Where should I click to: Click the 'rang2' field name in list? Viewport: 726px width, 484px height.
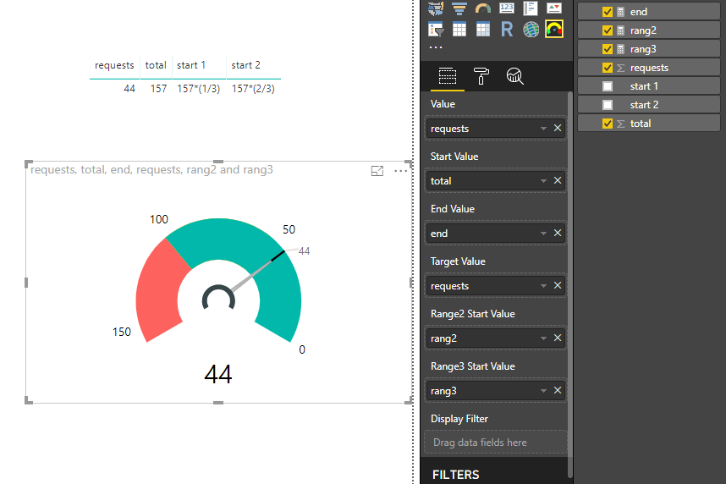point(643,30)
